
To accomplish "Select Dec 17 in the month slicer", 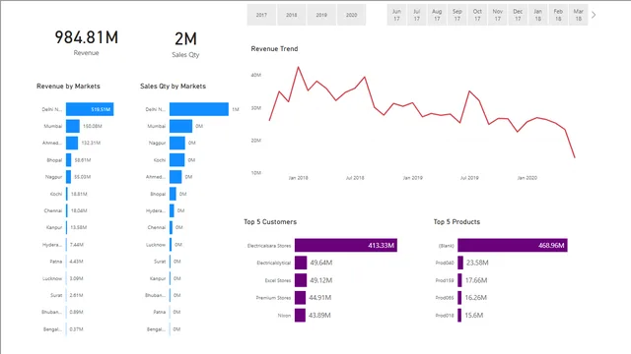I will click(x=518, y=15).
